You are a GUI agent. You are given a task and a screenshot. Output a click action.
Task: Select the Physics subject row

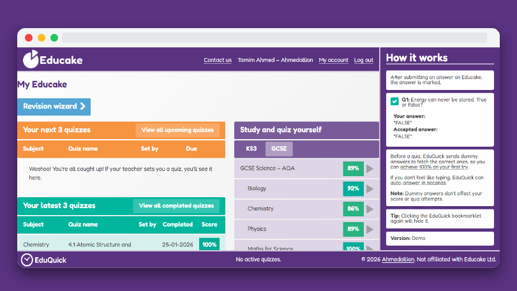tap(306, 229)
